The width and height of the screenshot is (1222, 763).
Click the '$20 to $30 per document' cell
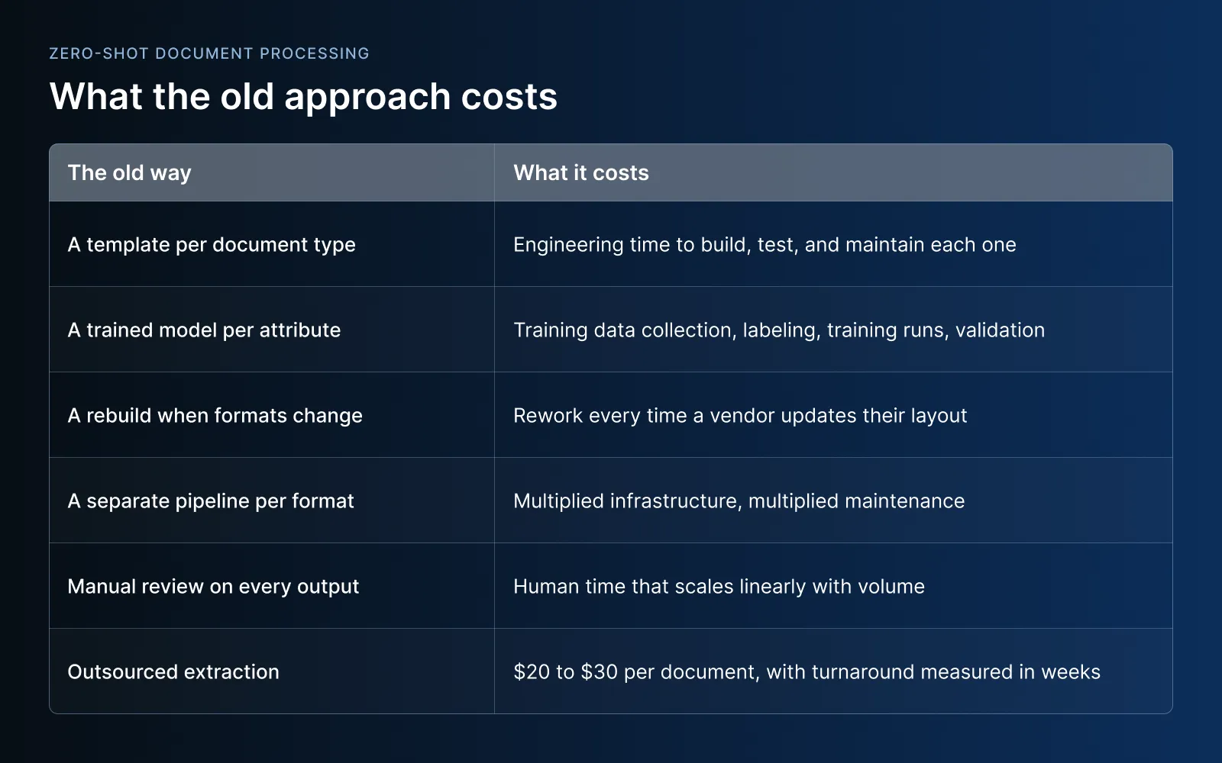(833, 671)
